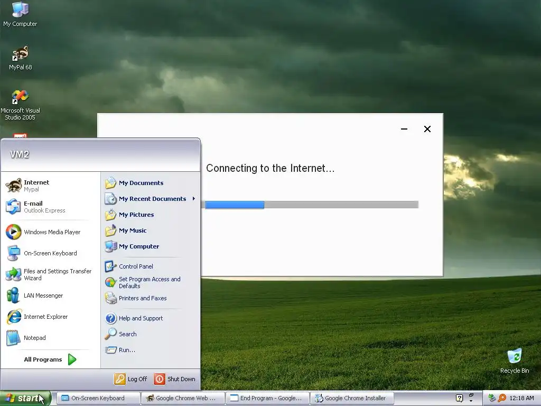Open My Music in start menu
Screen dimensions: 541x406
coord(151,230)
